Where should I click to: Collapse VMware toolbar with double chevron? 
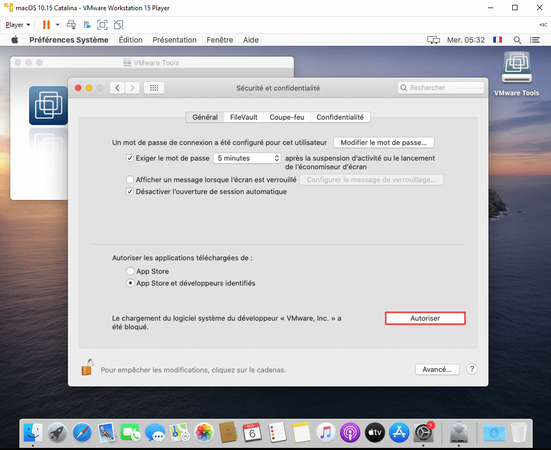[543, 25]
